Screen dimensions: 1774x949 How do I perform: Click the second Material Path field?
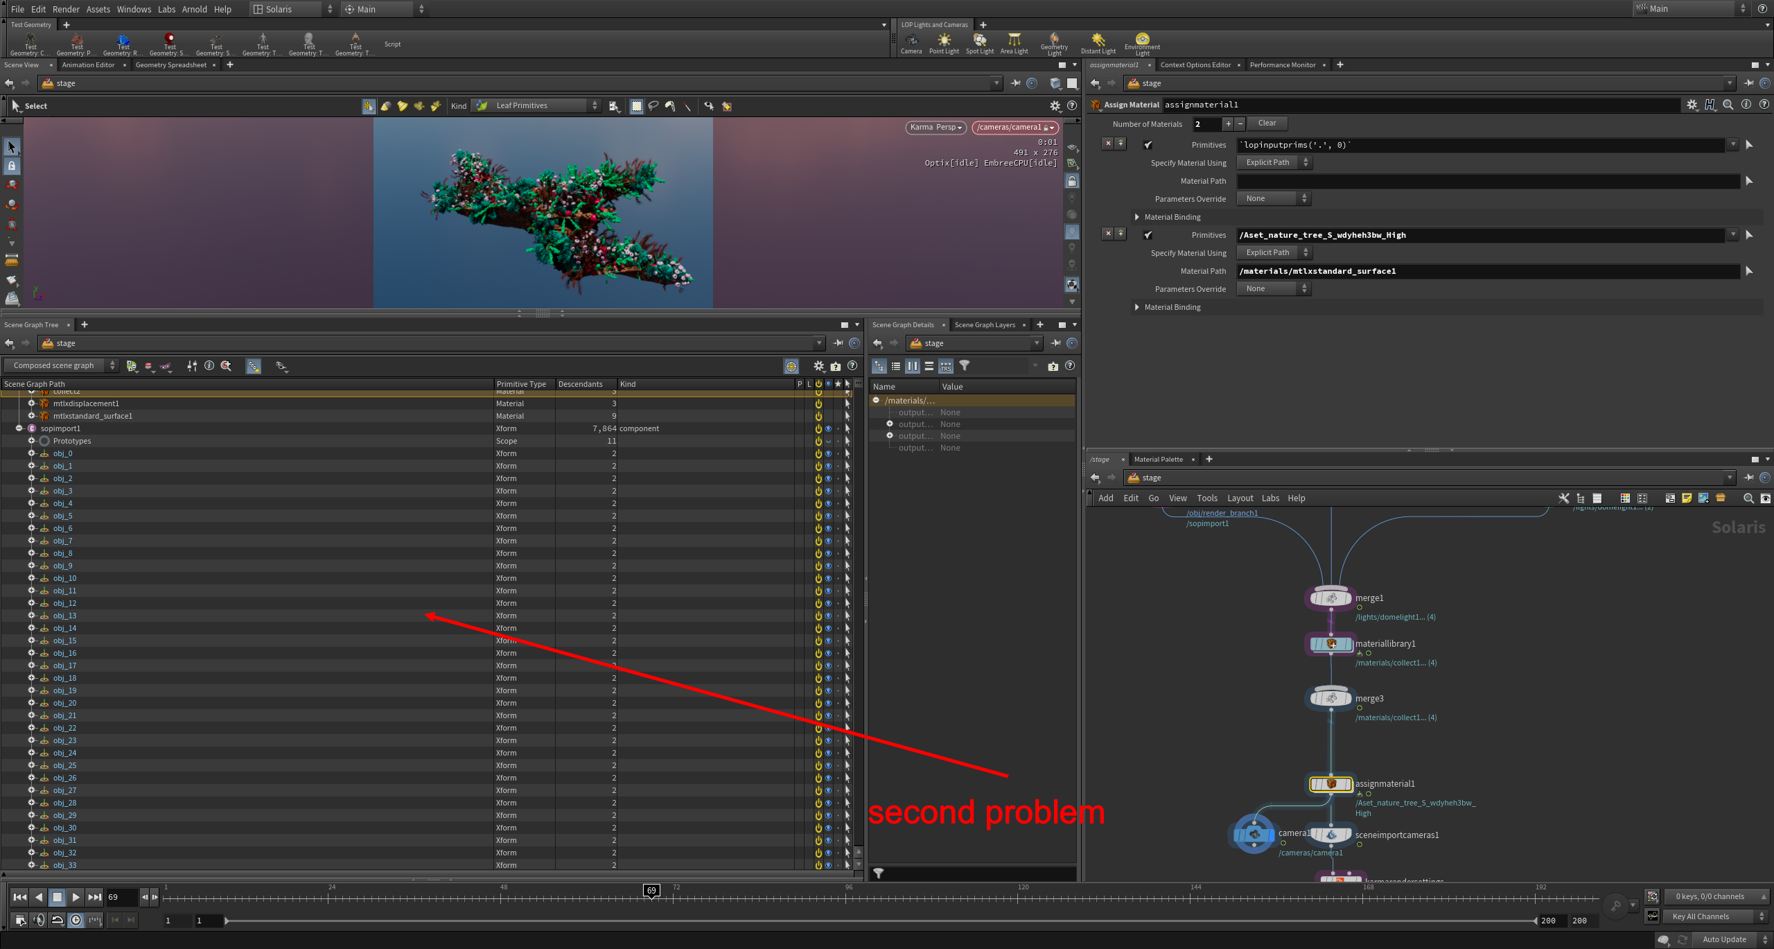pos(1488,271)
